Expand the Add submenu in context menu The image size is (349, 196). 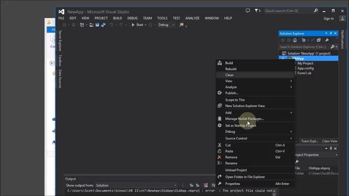click(255, 113)
